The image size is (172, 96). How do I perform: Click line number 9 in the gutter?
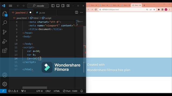coord(17,40)
